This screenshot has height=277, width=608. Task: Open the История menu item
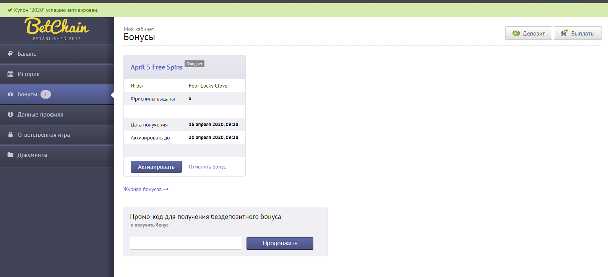click(x=57, y=74)
